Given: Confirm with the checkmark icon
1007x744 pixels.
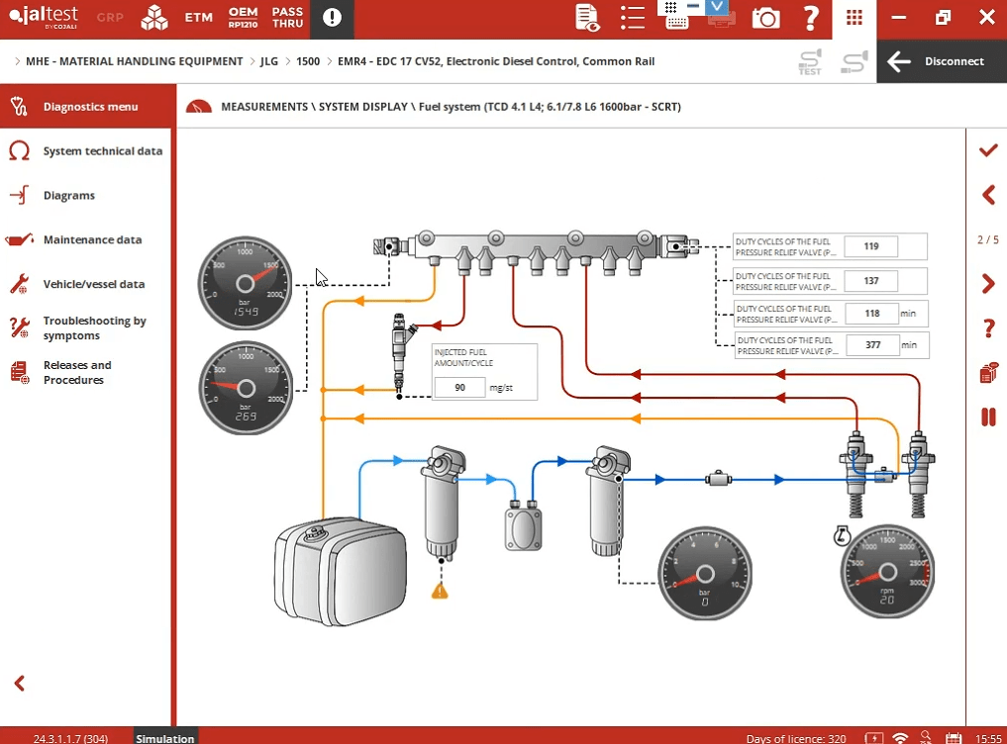Looking at the screenshot, I should (987, 150).
